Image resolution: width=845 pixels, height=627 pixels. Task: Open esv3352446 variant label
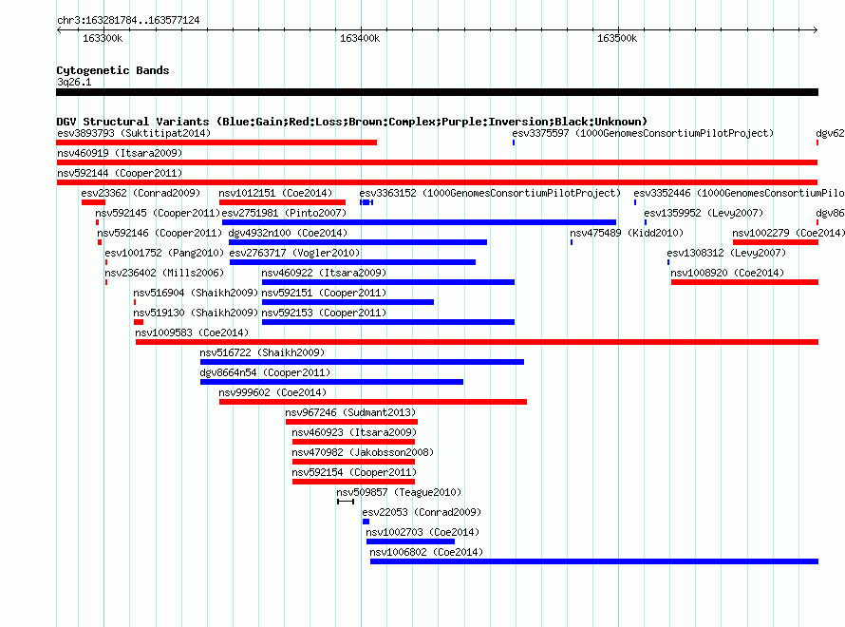(739, 193)
